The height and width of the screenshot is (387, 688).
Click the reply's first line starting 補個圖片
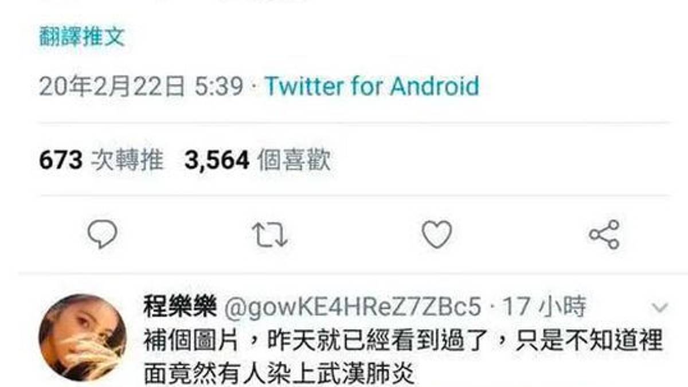pos(403,343)
